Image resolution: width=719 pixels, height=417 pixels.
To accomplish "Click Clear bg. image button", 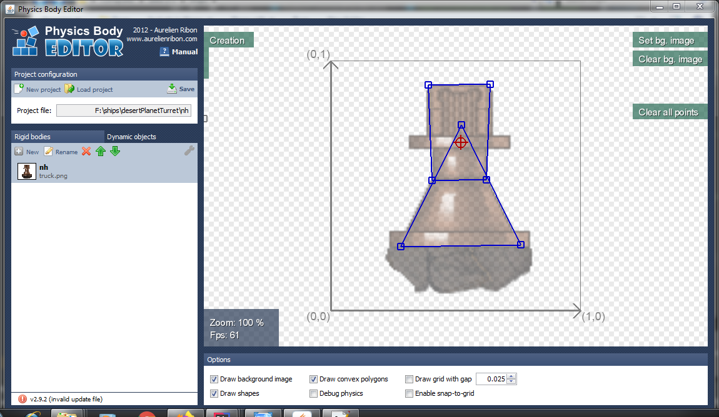I will click(x=670, y=59).
